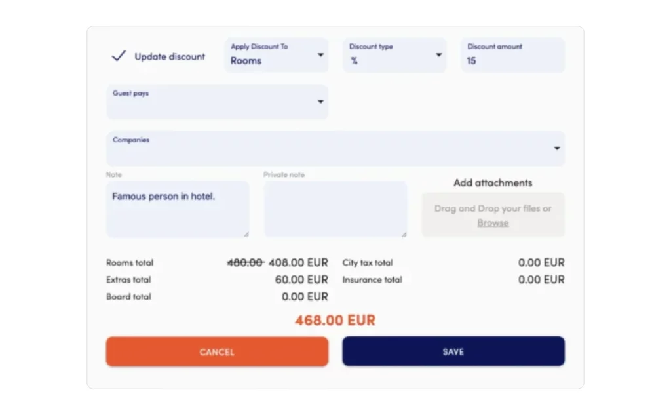Click the Apply Discount To chevron arrow
The image size is (671, 415).
click(320, 56)
